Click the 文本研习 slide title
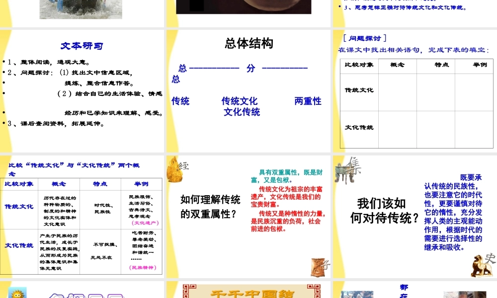Viewport: 497px width, 298px height. pos(82,46)
